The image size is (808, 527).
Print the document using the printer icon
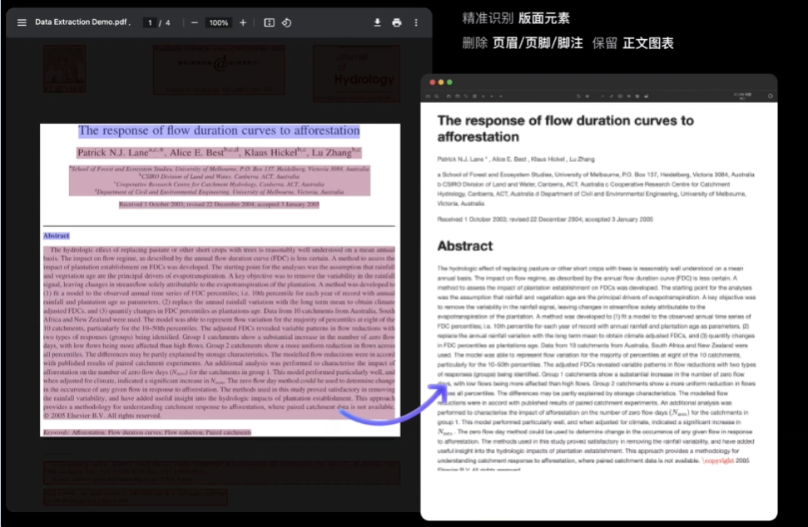point(396,22)
